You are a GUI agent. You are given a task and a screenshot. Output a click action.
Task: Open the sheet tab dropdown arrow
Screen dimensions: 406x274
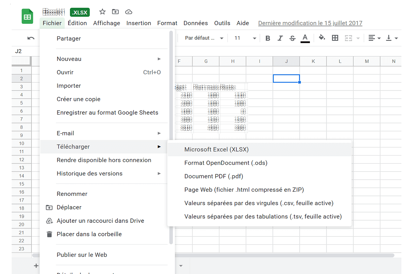(181, 266)
